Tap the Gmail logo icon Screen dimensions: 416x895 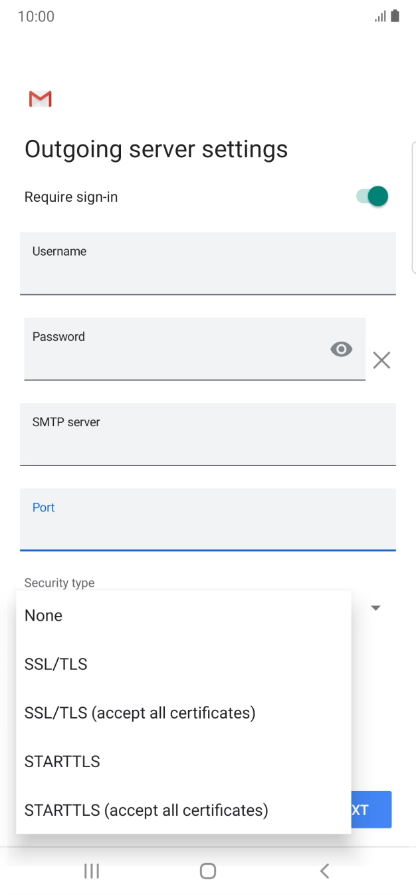point(41,99)
